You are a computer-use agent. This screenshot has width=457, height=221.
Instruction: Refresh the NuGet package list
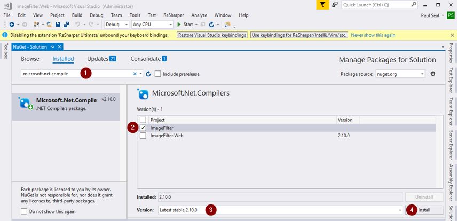148,74
